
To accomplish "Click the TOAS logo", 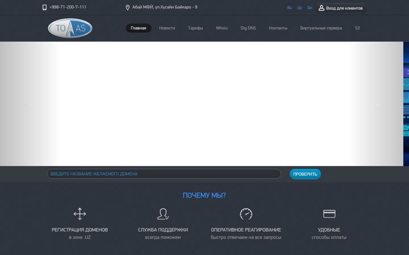I will [70, 28].
